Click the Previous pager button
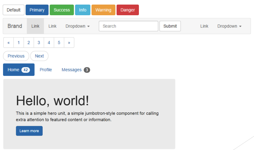Image resolution: width=254 pixels, height=150 pixels. point(16,56)
